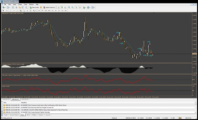Image resolution: width=198 pixels, height=120 pixels.
Task: Select the Text tool A
Action: coord(27,10)
